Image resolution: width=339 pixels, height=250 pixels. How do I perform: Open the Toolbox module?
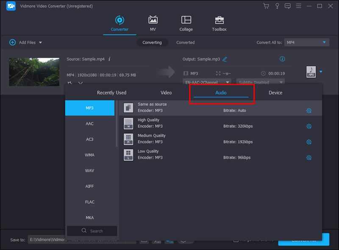point(219,23)
